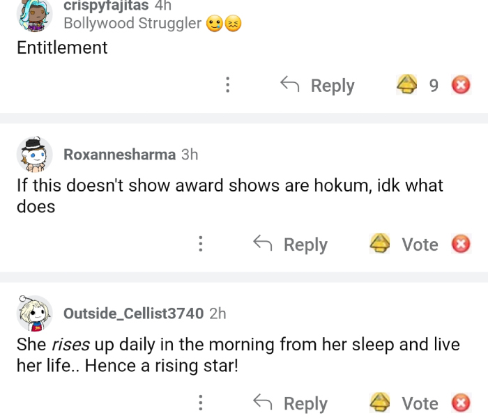View Roxannesharma's snoo avatar with hat
This screenshot has width=488, height=420.
(x=34, y=155)
